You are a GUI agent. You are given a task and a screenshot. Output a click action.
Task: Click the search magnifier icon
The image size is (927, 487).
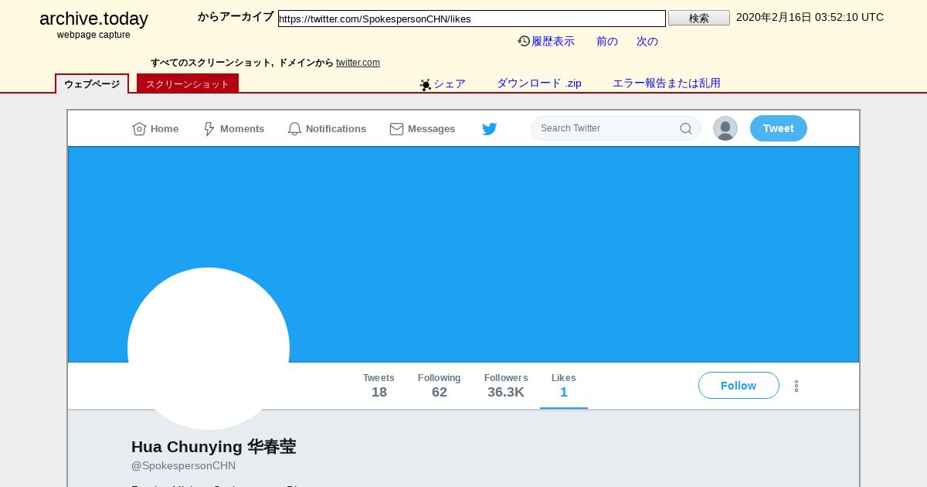686,128
